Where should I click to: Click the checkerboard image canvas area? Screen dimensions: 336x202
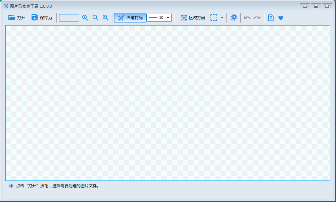(168, 103)
